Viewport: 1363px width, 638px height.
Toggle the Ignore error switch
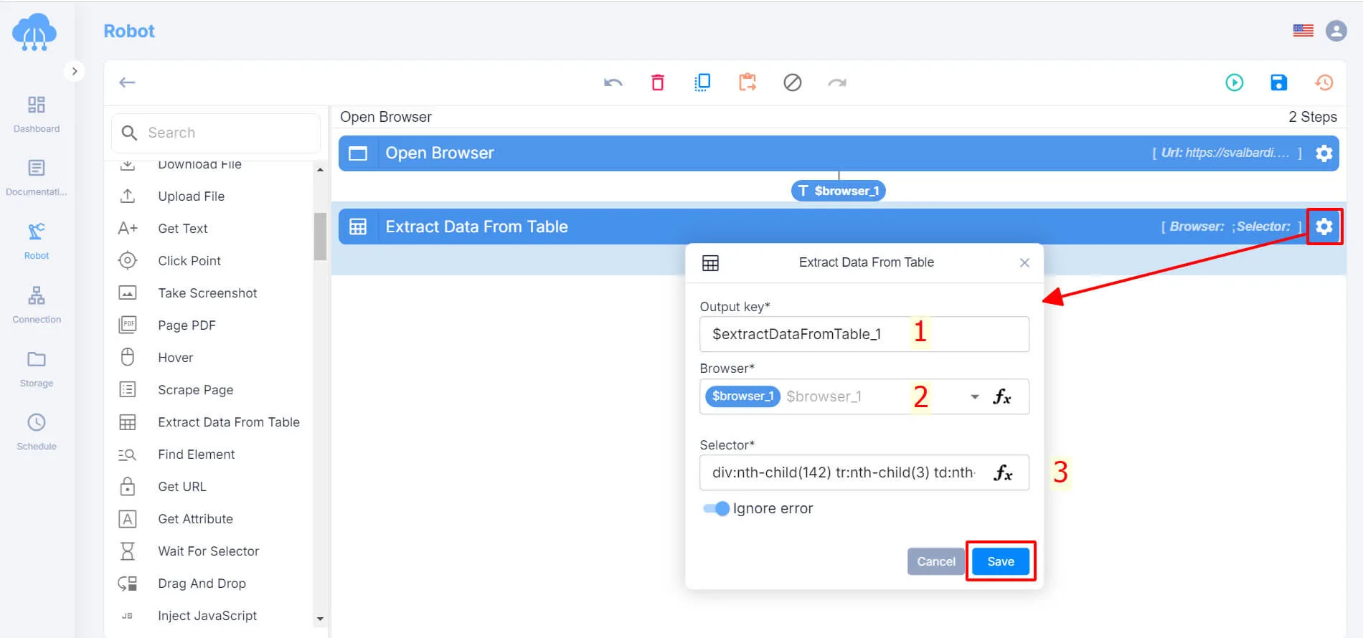click(716, 508)
